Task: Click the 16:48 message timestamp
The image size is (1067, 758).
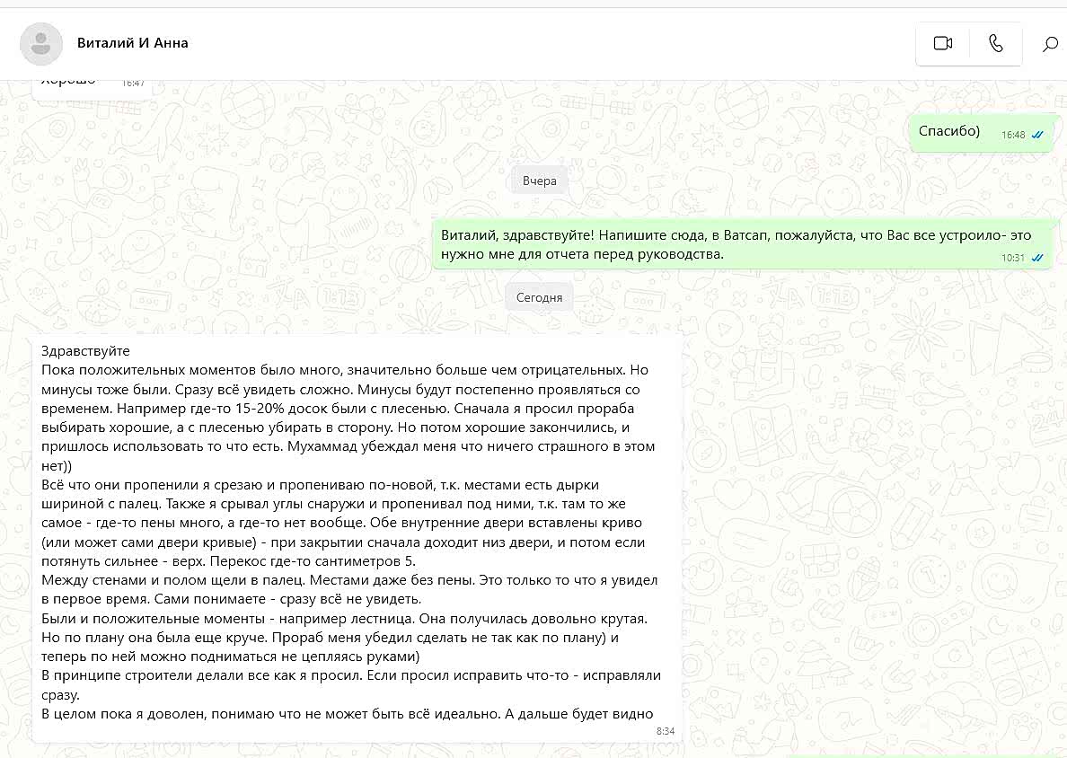Action: pyautogui.click(x=1013, y=135)
